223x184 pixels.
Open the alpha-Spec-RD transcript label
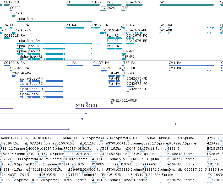[28, 51]
